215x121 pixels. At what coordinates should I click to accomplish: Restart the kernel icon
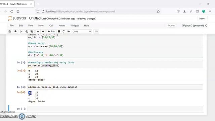click(63, 31)
